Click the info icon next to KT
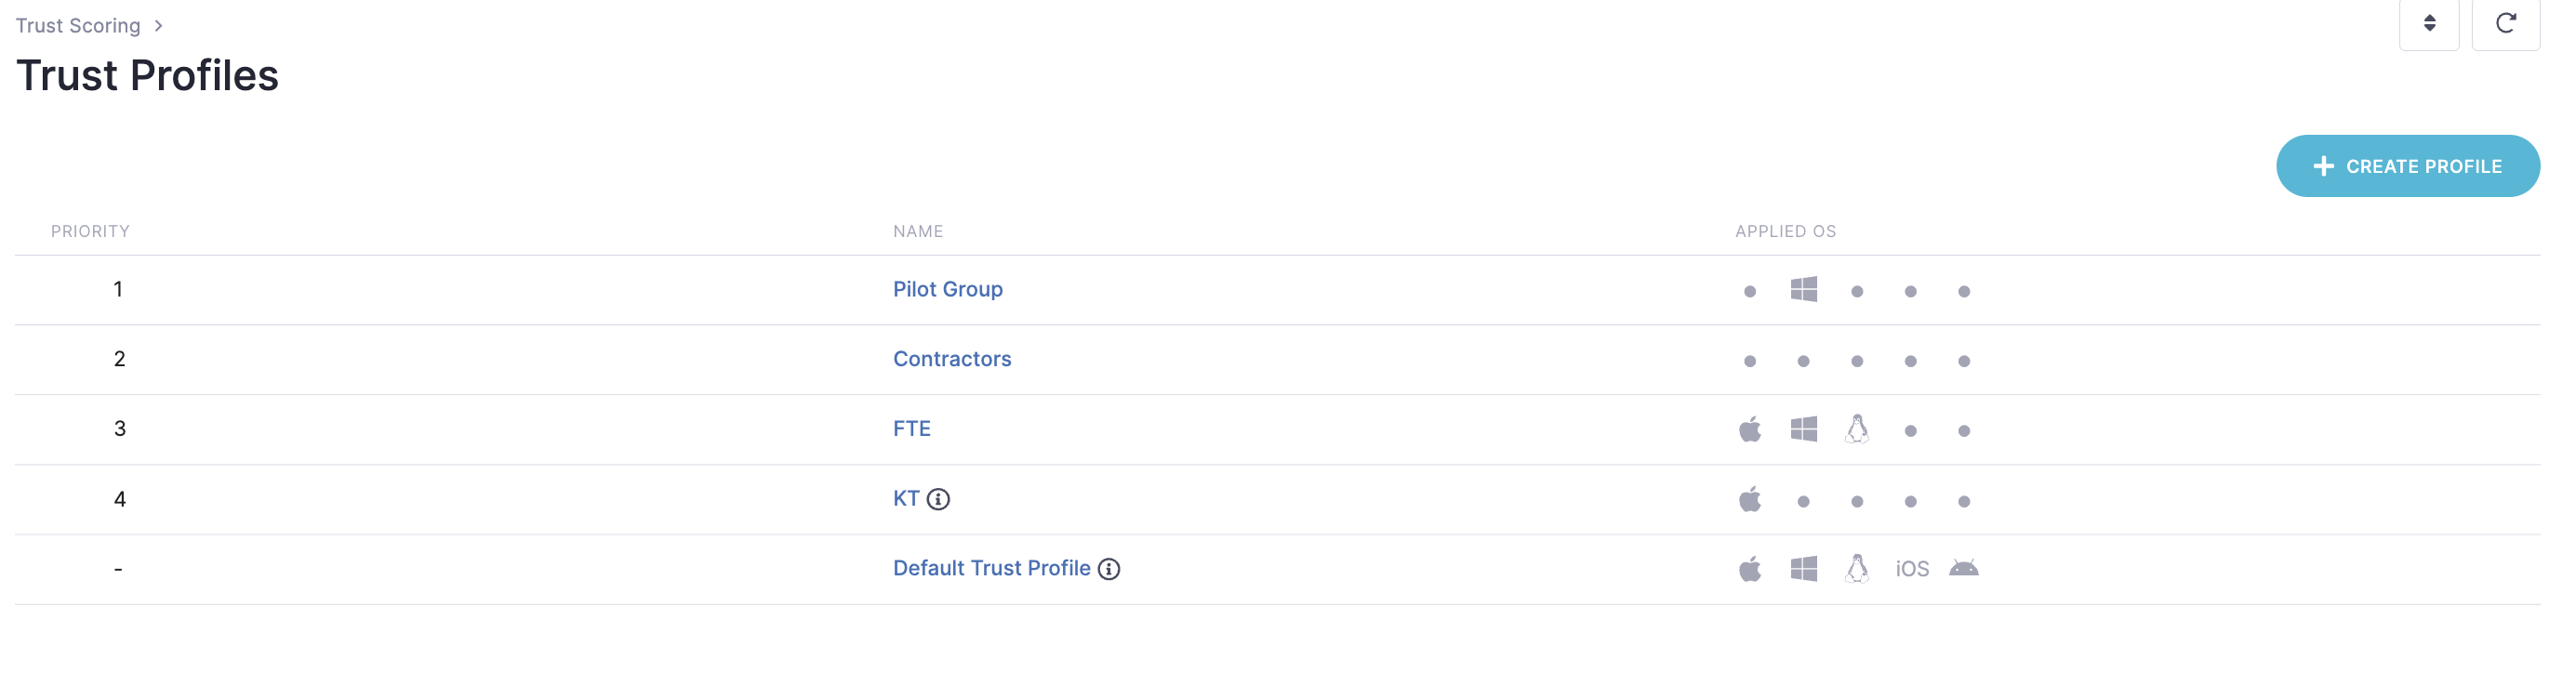Viewport: 2576px width, 699px height. tap(938, 499)
